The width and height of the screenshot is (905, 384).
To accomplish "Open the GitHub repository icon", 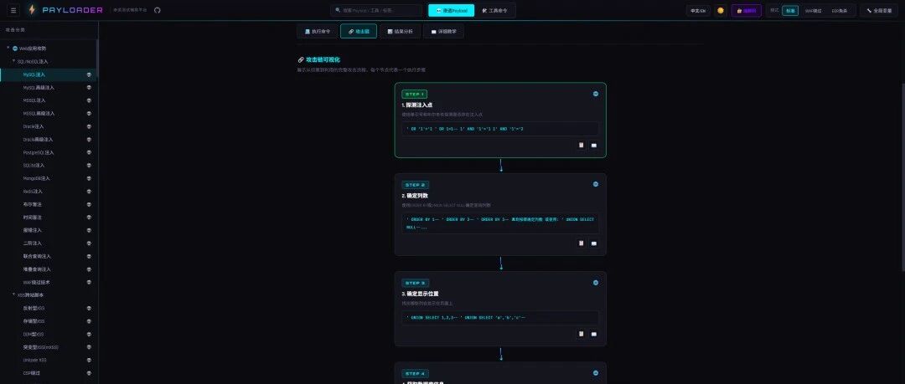I will click(x=157, y=10).
